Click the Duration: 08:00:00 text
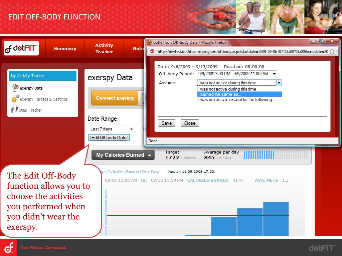This screenshot has width=342, height=256. (244, 67)
